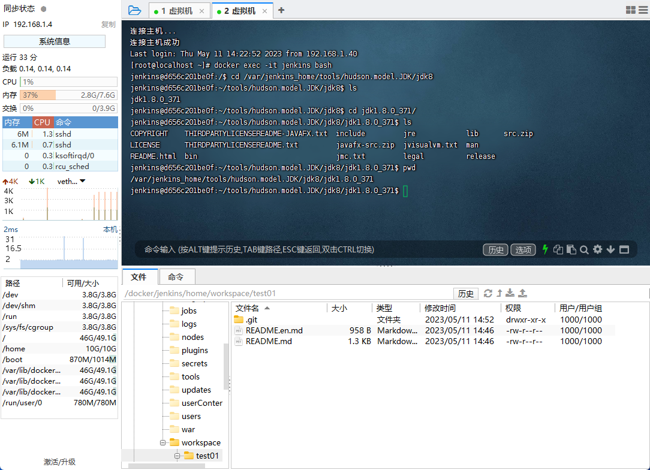Click the 激活/升级 link
Image resolution: width=650 pixels, height=470 pixels.
(60, 462)
